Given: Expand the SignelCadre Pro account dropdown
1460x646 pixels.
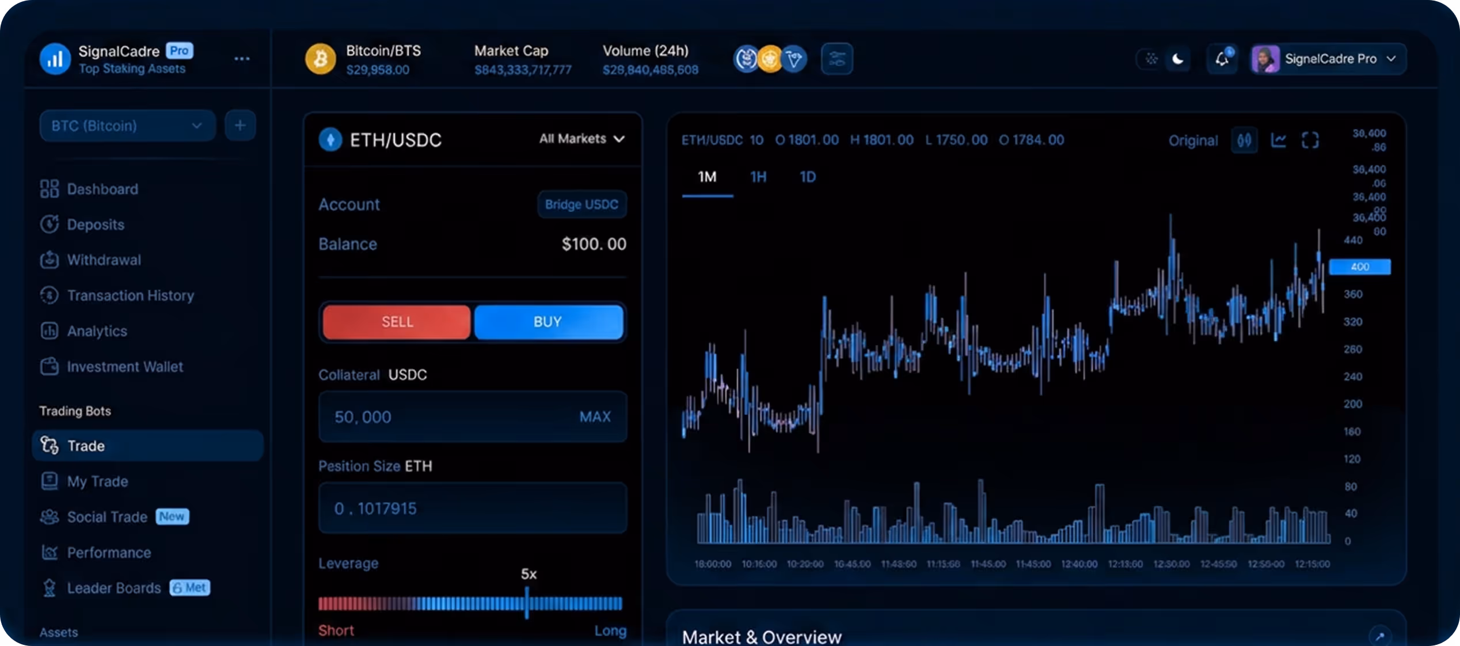Looking at the screenshot, I should [1328, 59].
